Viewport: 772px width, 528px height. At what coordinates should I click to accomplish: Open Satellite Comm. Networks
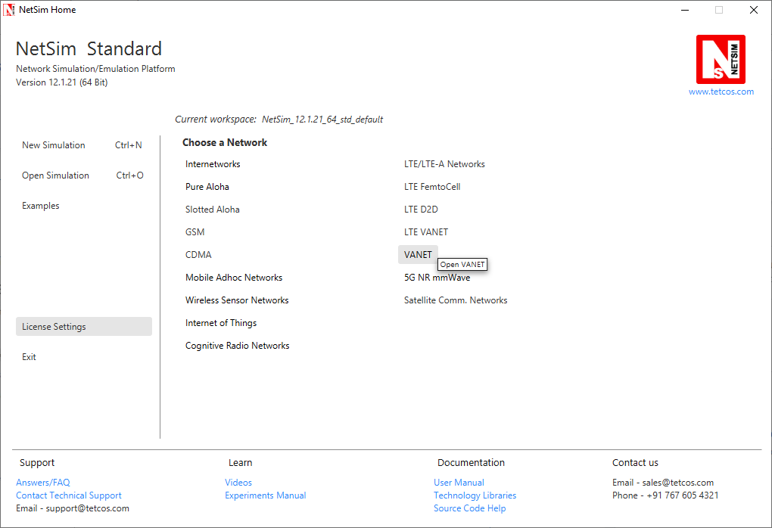coord(456,300)
